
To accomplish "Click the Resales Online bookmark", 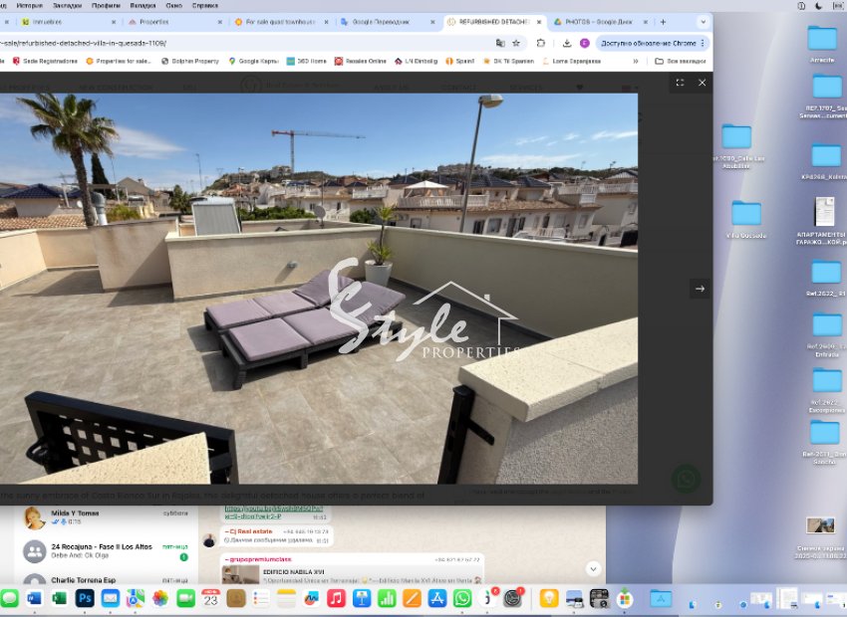I will point(360,61).
